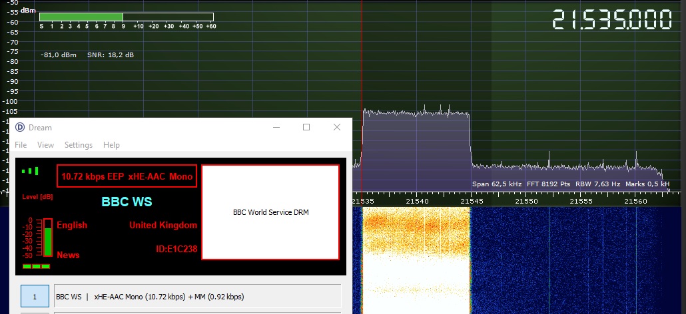Click the 21540 frequency scale mark

point(416,202)
